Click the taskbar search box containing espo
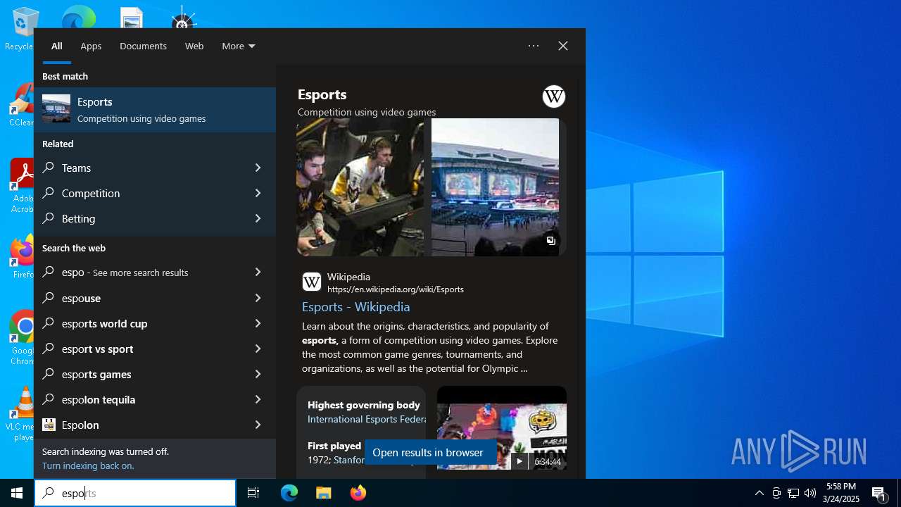The width and height of the screenshot is (901, 507). [135, 493]
